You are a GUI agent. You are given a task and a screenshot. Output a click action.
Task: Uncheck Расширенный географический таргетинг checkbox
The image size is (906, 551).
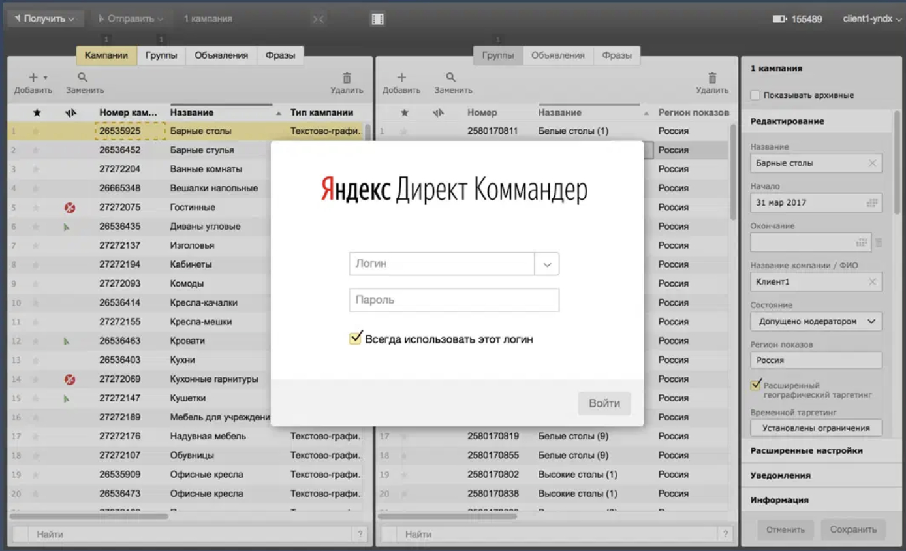coord(756,385)
